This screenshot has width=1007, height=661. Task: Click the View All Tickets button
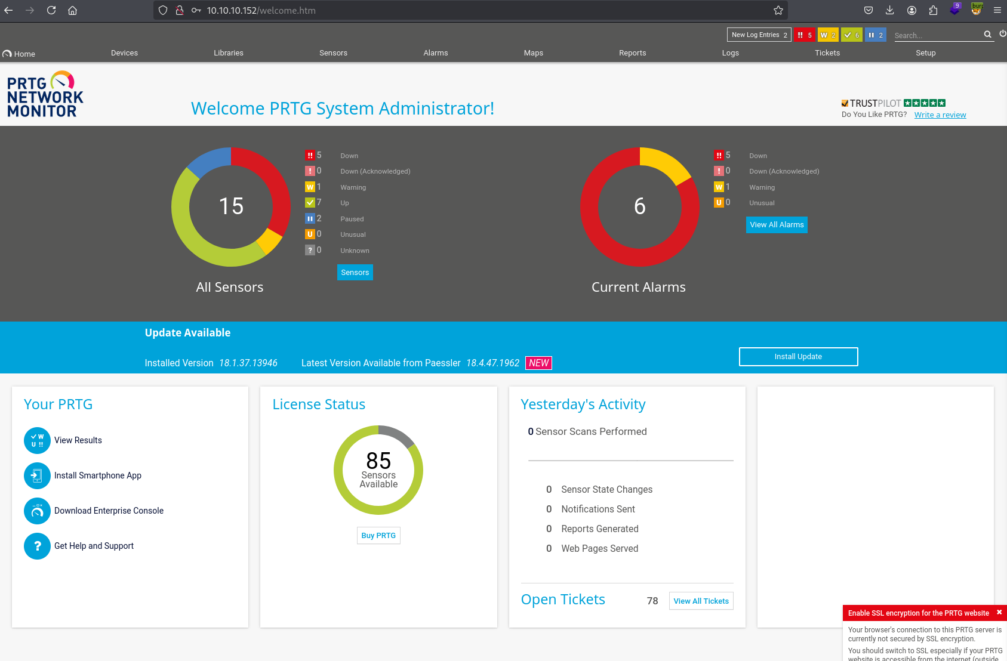[x=701, y=601]
